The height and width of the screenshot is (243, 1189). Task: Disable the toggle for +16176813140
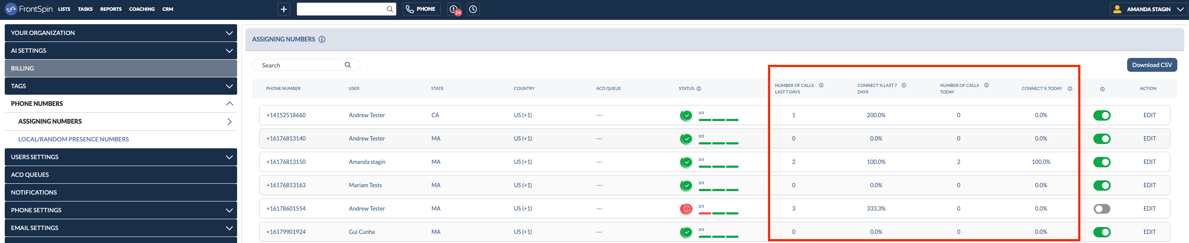point(1101,139)
